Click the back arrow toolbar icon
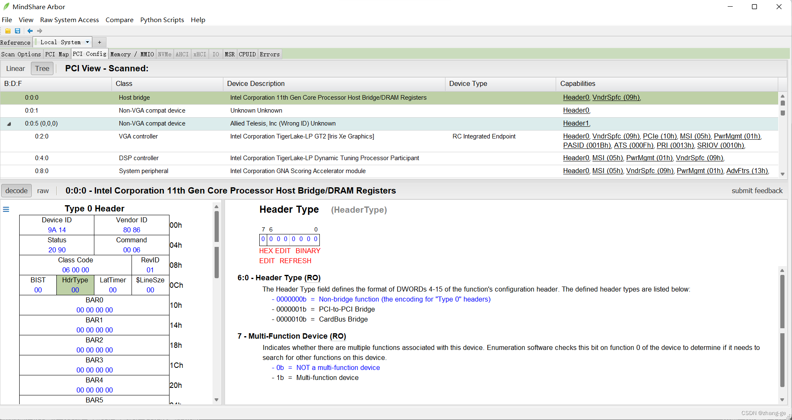792x420 pixels. coord(30,31)
